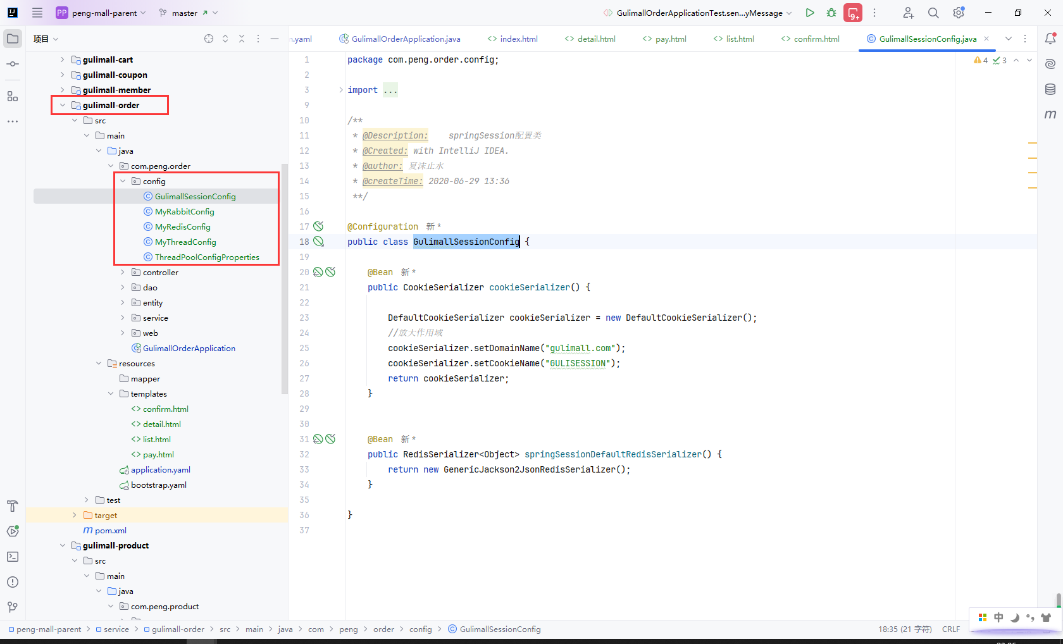Open the Structure tool window
The width and height of the screenshot is (1063, 644).
tap(13, 96)
